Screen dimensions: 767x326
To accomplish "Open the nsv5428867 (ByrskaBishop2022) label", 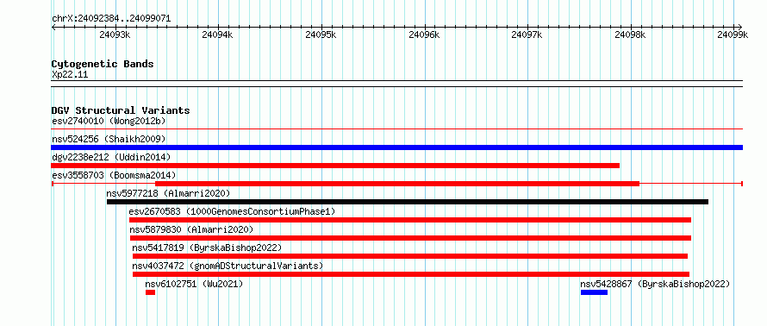I will point(655,284).
